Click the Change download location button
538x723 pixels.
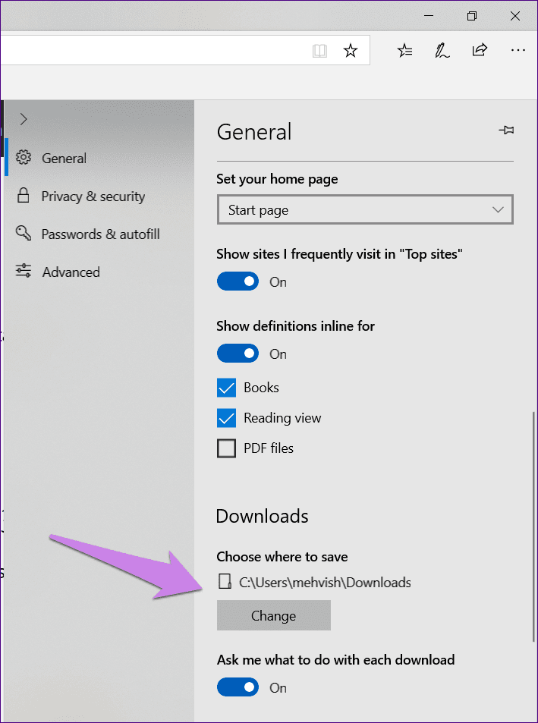pyautogui.click(x=274, y=615)
